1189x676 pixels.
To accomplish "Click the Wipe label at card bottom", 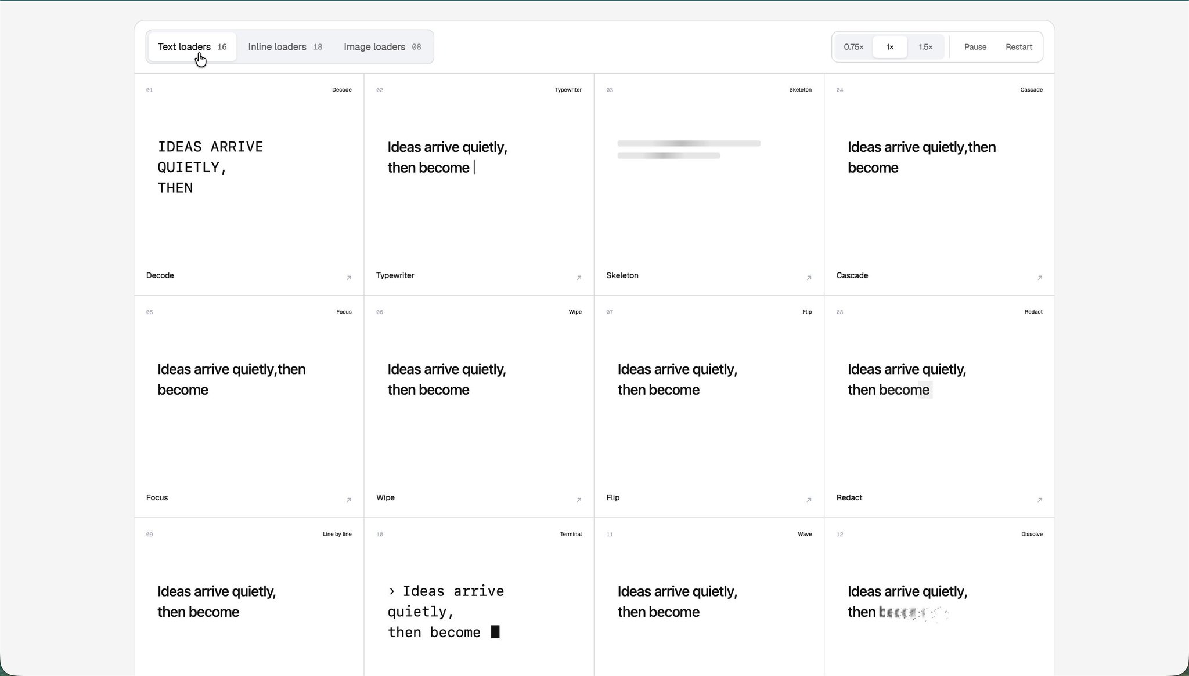I will [x=385, y=497].
